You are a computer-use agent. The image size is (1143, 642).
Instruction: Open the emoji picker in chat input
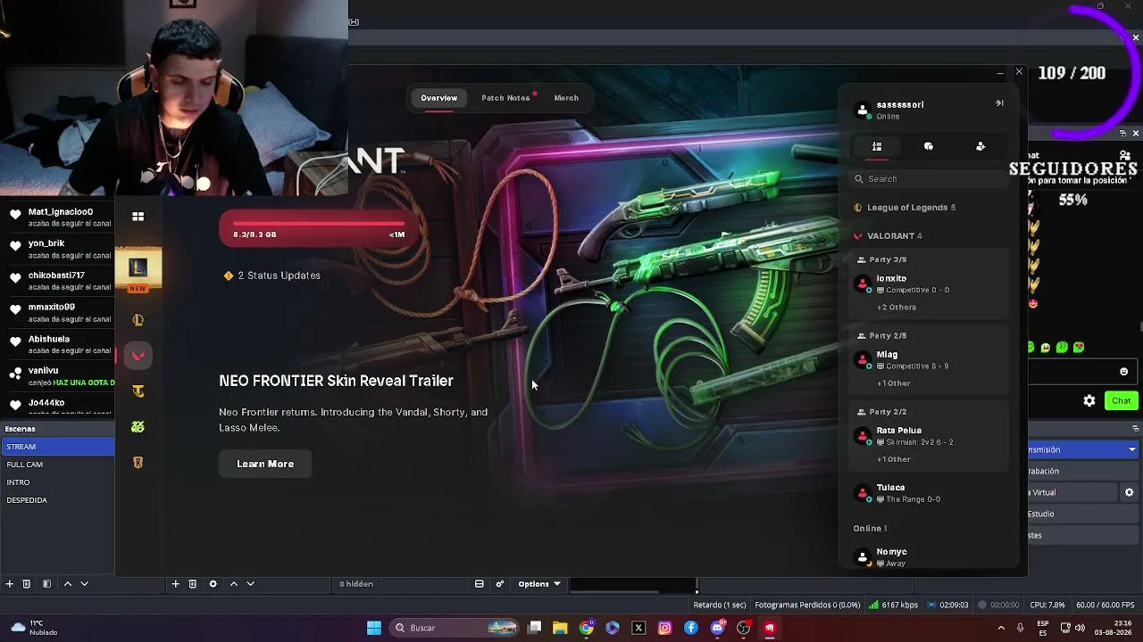(x=1123, y=372)
